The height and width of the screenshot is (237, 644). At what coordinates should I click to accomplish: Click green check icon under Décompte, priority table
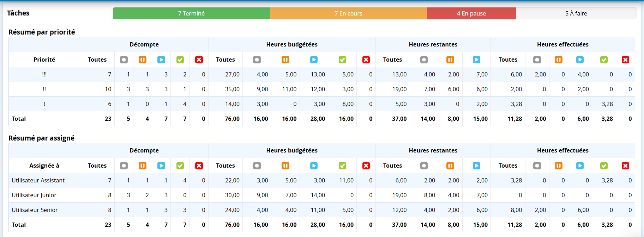point(180,60)
